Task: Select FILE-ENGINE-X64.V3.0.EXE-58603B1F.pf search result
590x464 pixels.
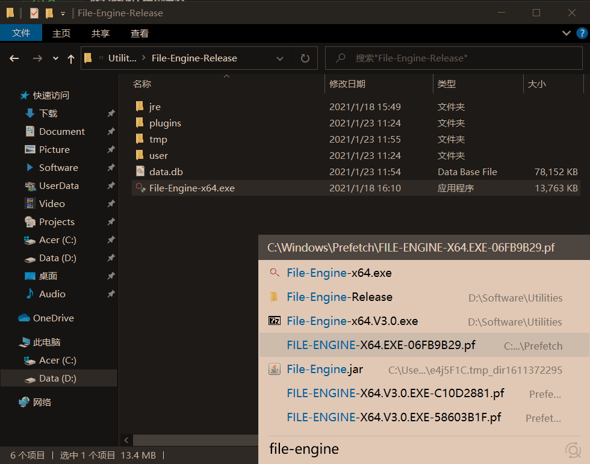Action: [424, 417]
